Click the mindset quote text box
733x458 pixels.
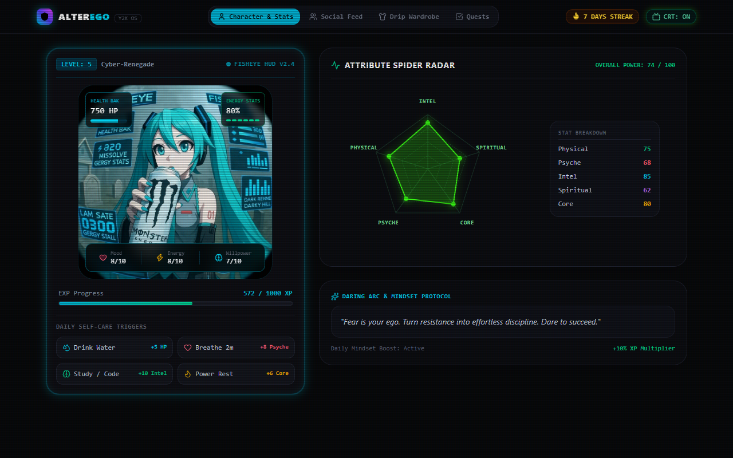click(x=503, y=322)
